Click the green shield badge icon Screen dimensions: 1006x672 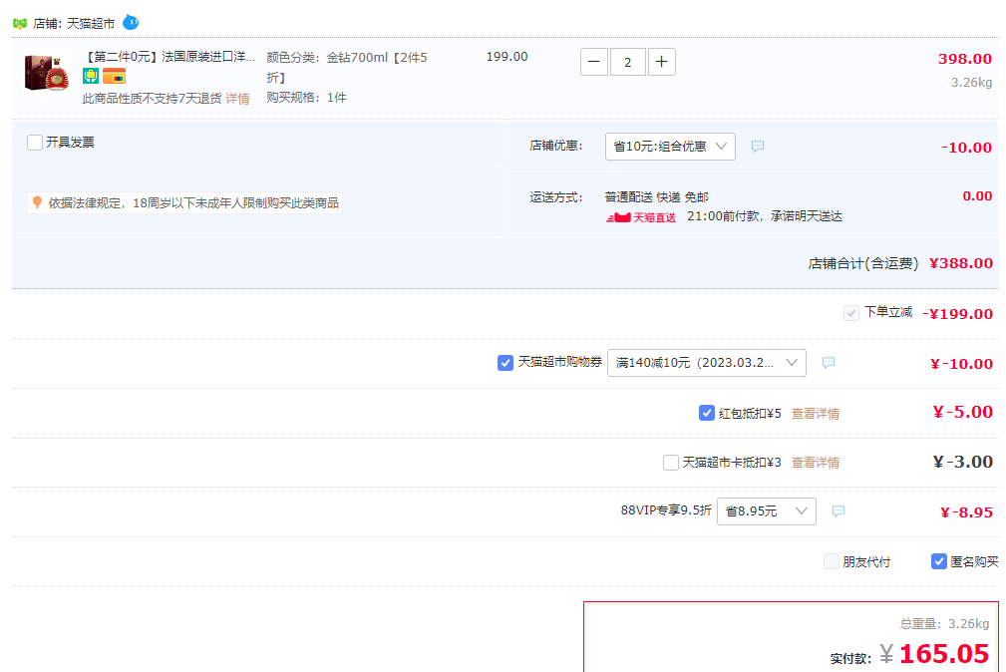[91, 77]
